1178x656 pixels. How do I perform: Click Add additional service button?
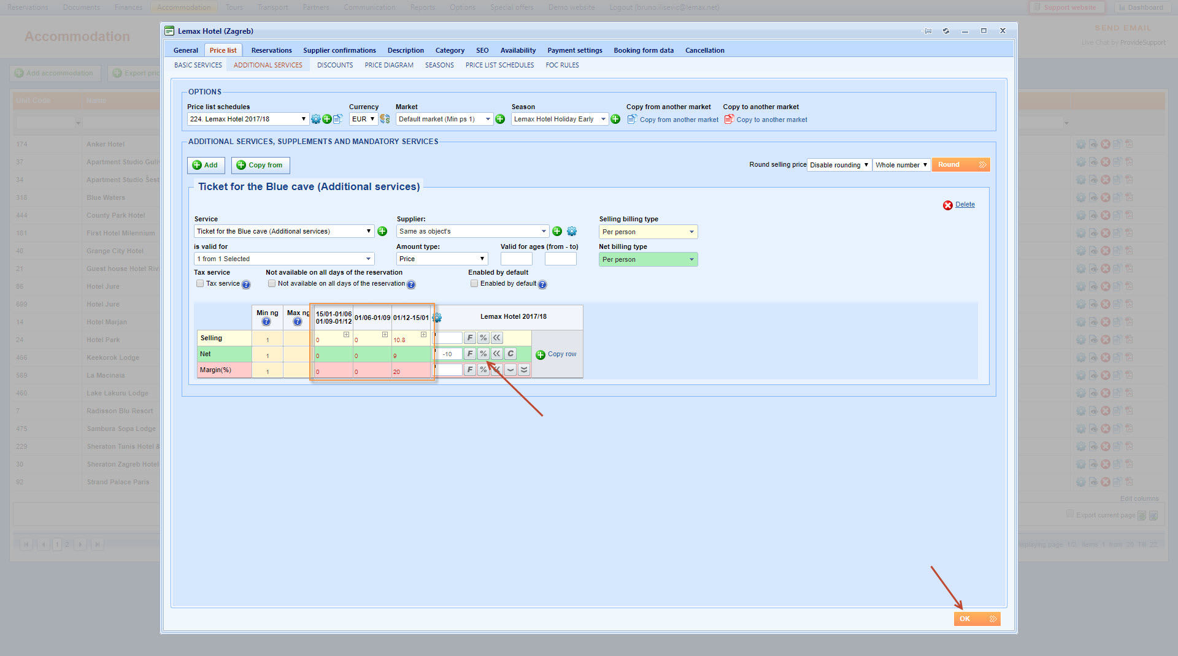point(206,165)
